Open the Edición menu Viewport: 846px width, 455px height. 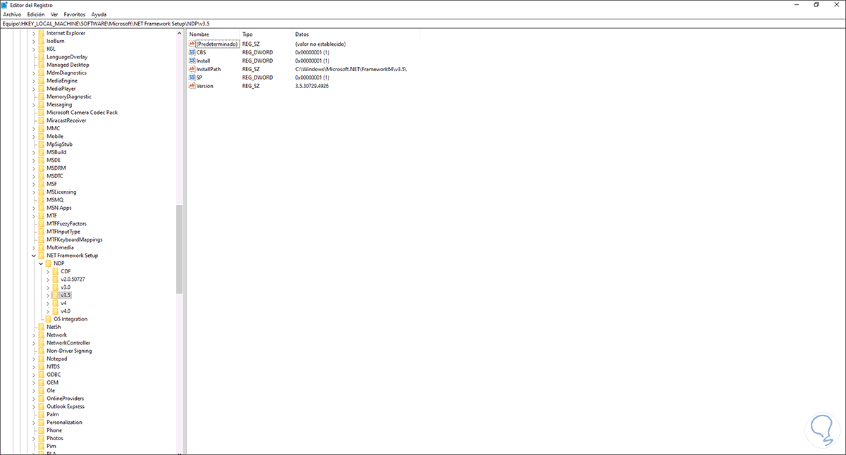point(35,14)
